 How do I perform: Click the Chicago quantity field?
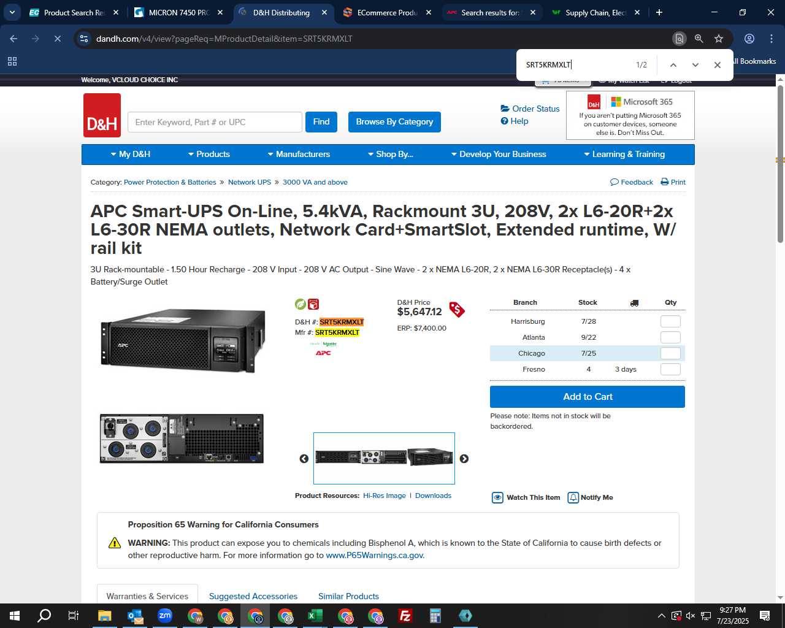coord(670,353)
